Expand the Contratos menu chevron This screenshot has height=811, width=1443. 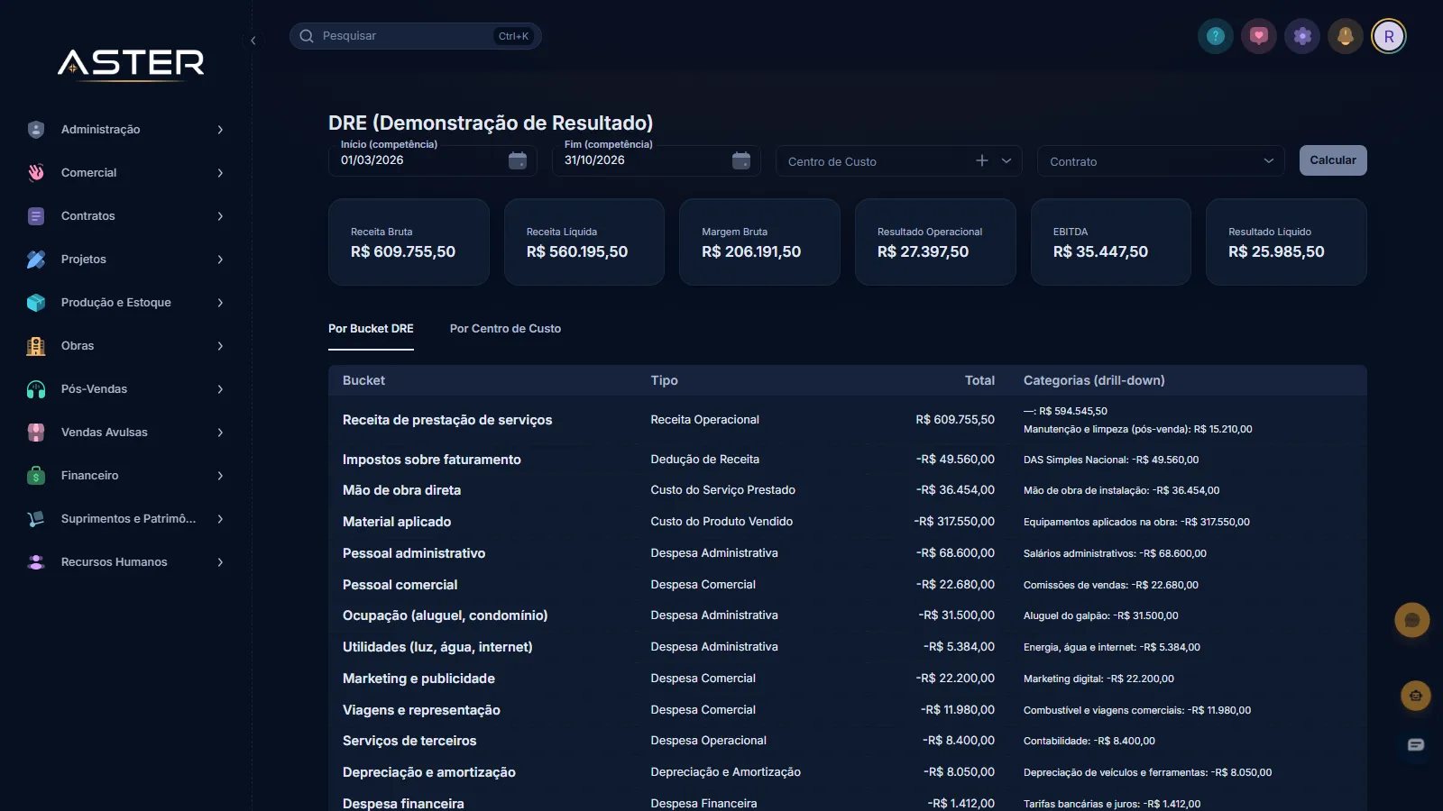point(220,216)
